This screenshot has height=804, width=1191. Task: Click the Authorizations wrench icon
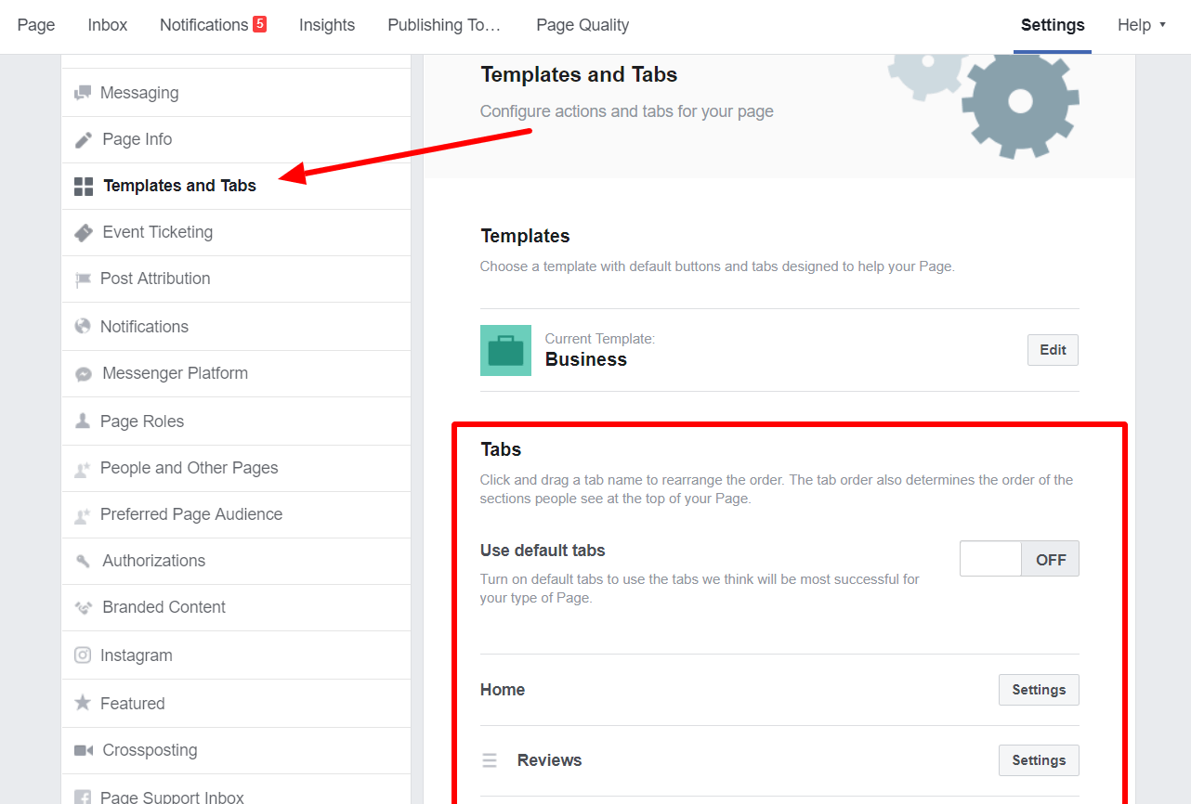[x=84, y=561]
